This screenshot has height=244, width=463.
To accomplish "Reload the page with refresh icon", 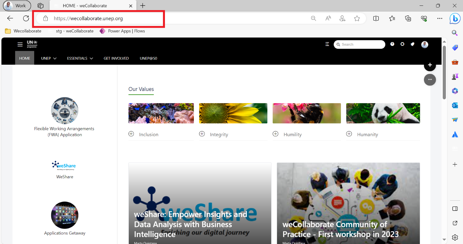I will click(26, 18).
